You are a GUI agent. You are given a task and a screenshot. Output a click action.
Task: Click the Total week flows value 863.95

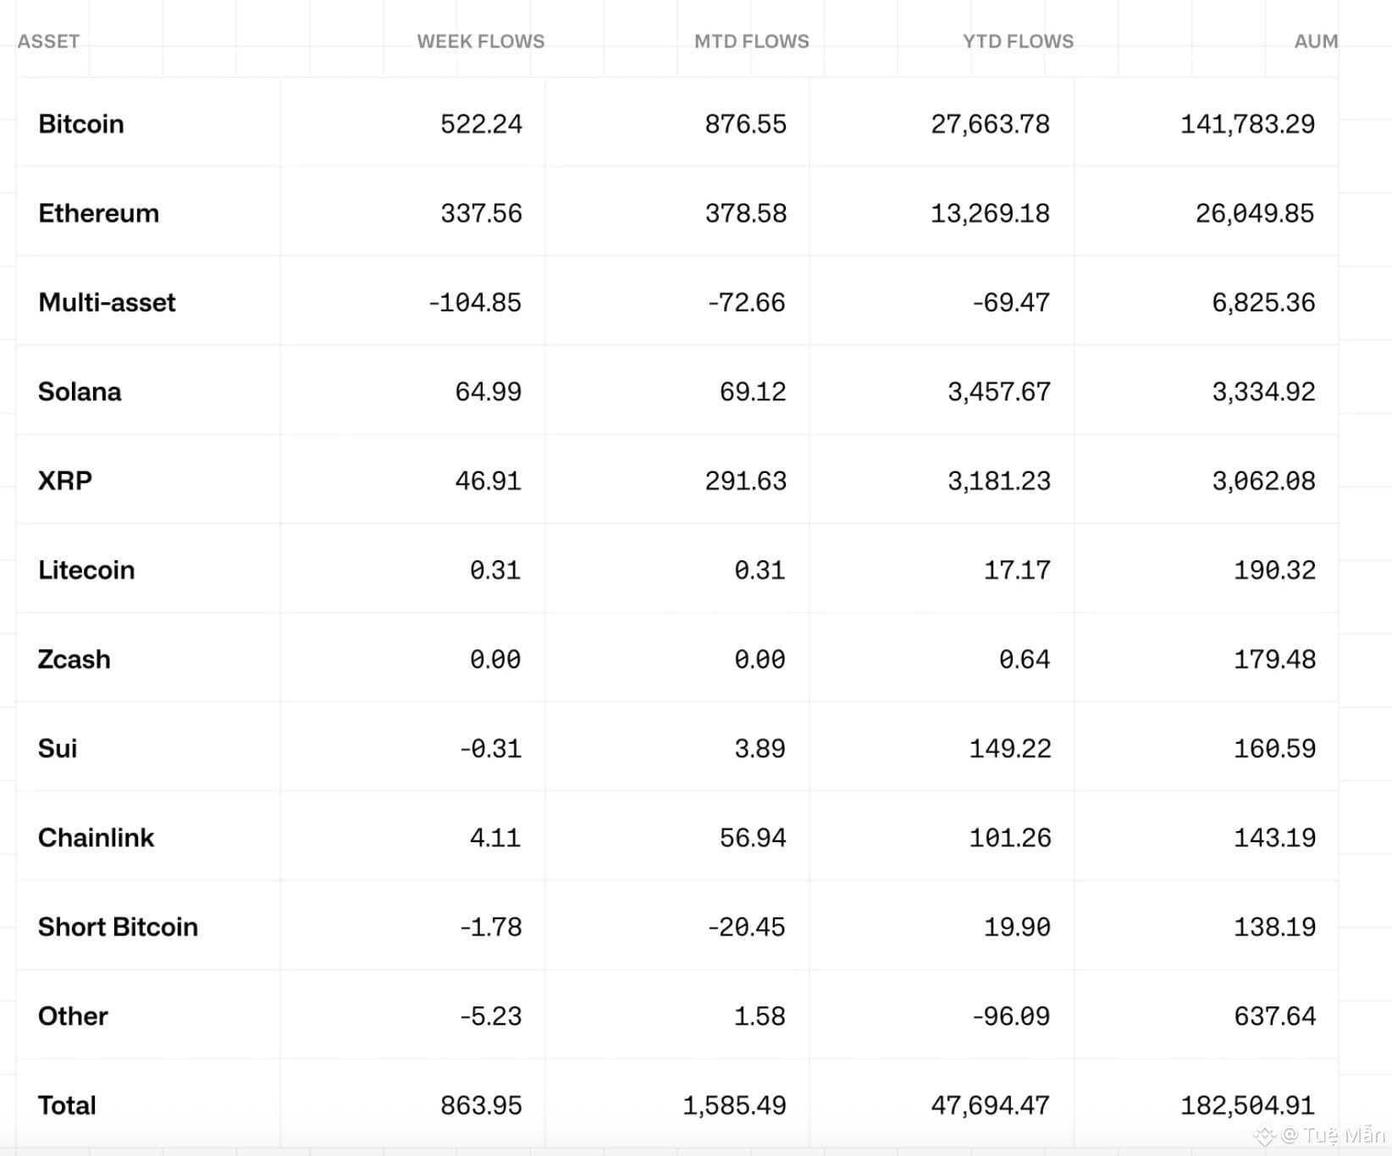coord(481,1105)
